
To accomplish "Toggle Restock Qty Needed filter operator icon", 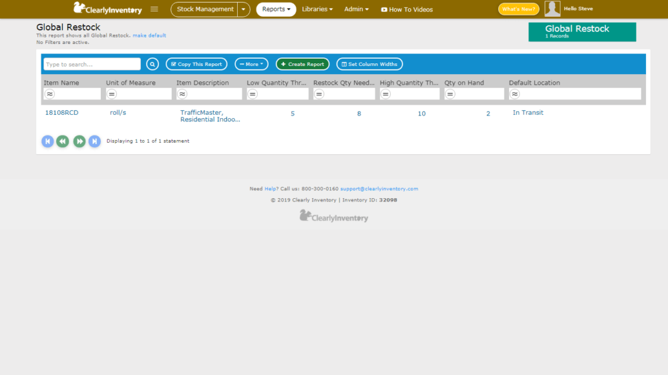I will pyautogui.click(x=319, y=94).
